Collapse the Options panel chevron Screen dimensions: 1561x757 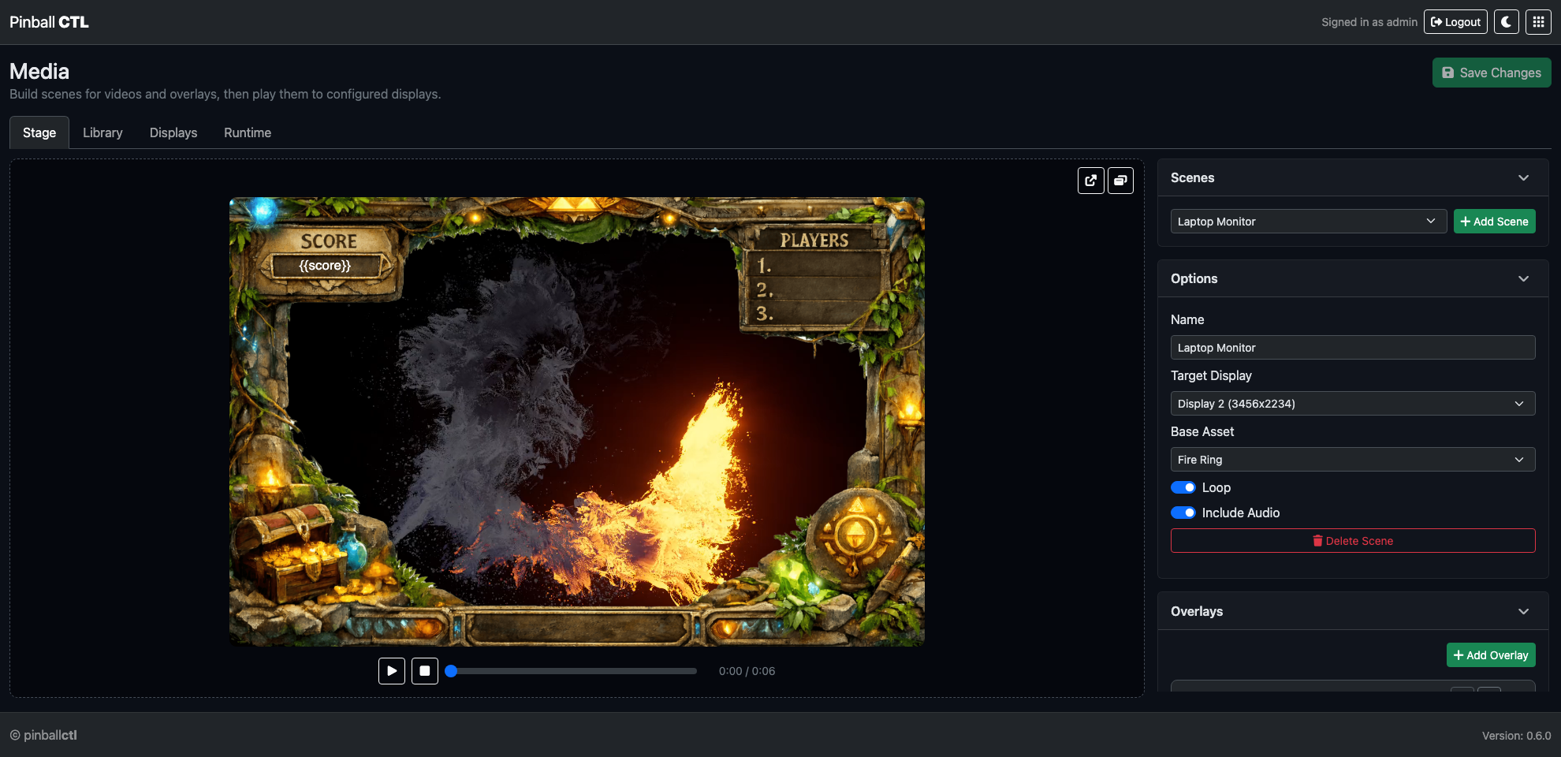[x=1523, y=279]
